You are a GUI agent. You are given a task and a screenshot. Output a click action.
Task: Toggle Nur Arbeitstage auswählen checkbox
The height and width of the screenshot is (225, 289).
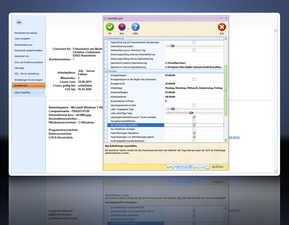point(194,125)
